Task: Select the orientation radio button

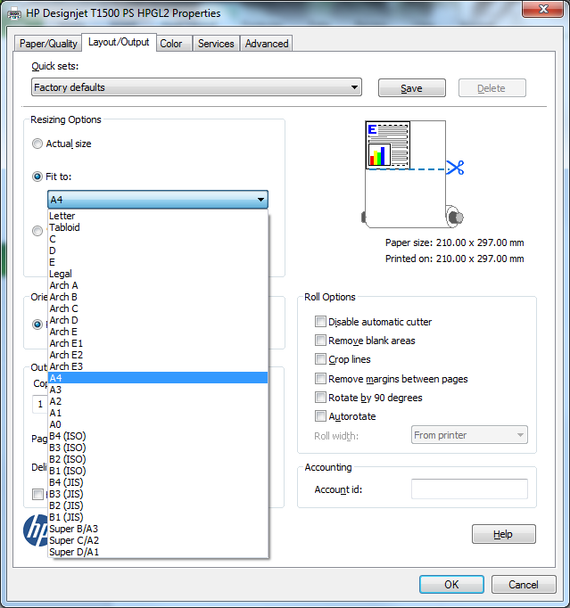Action: 37,325
